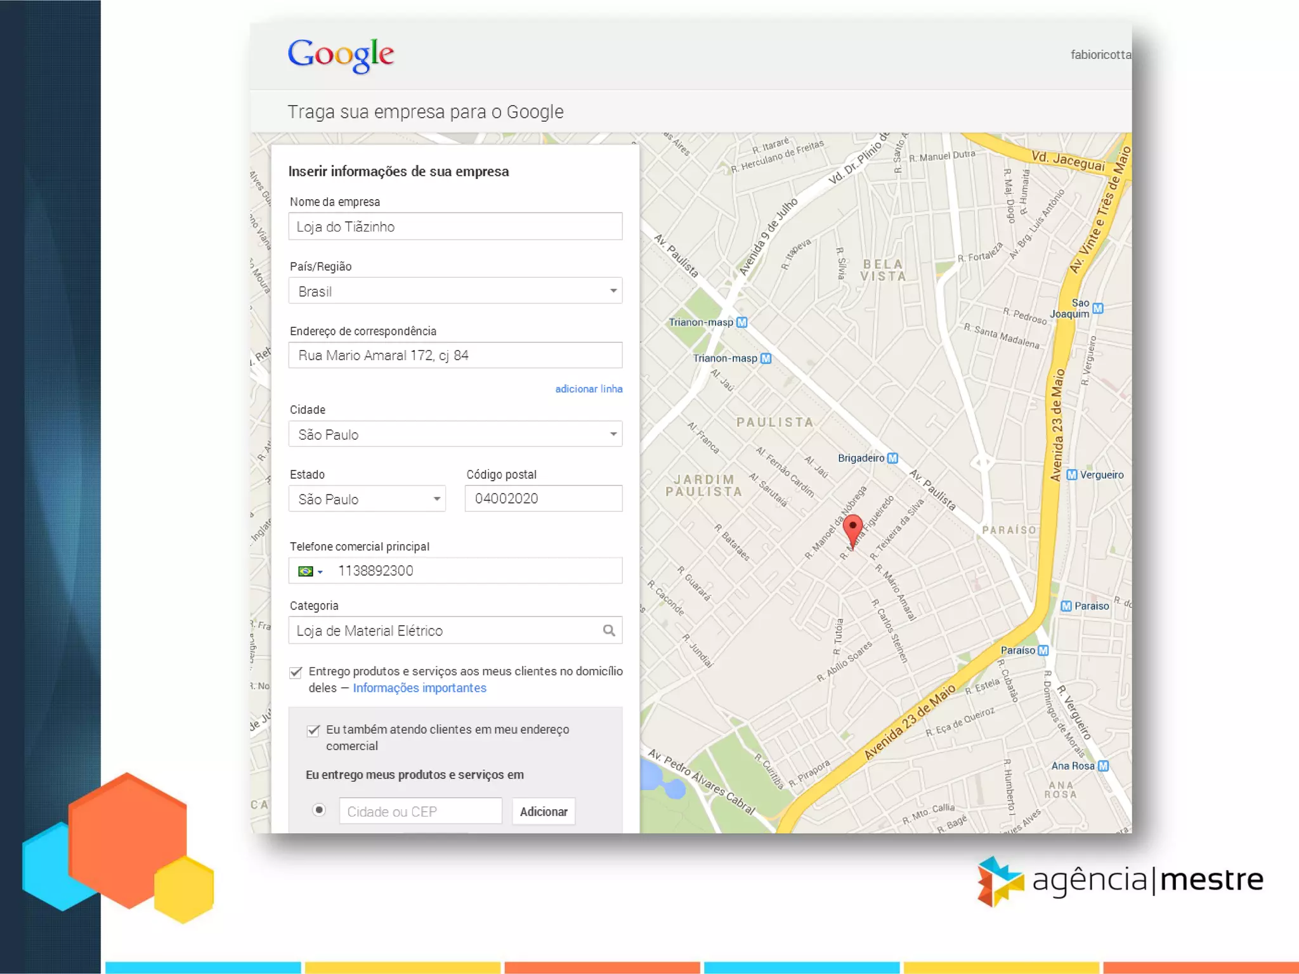Uncheck the home delivery products checkbox

tap(296, 672)
